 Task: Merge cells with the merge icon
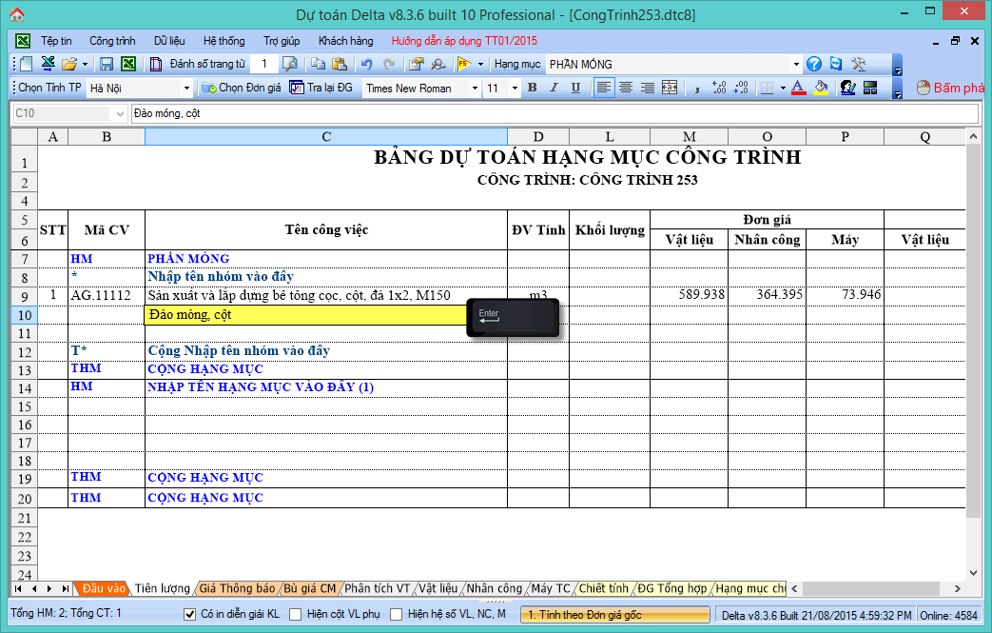tap(670, 88)
